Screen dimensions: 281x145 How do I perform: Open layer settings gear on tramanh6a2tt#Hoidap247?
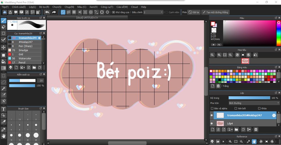[274, 115]
